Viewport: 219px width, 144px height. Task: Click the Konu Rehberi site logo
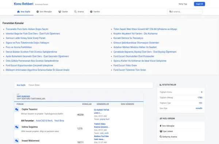pyautogui.click(x=24, y=4)
